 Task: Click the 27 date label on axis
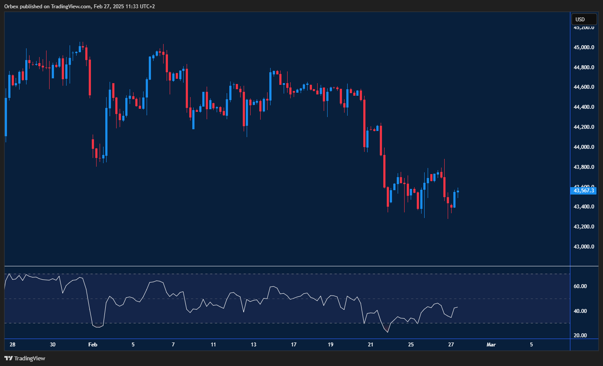[451, 344]
